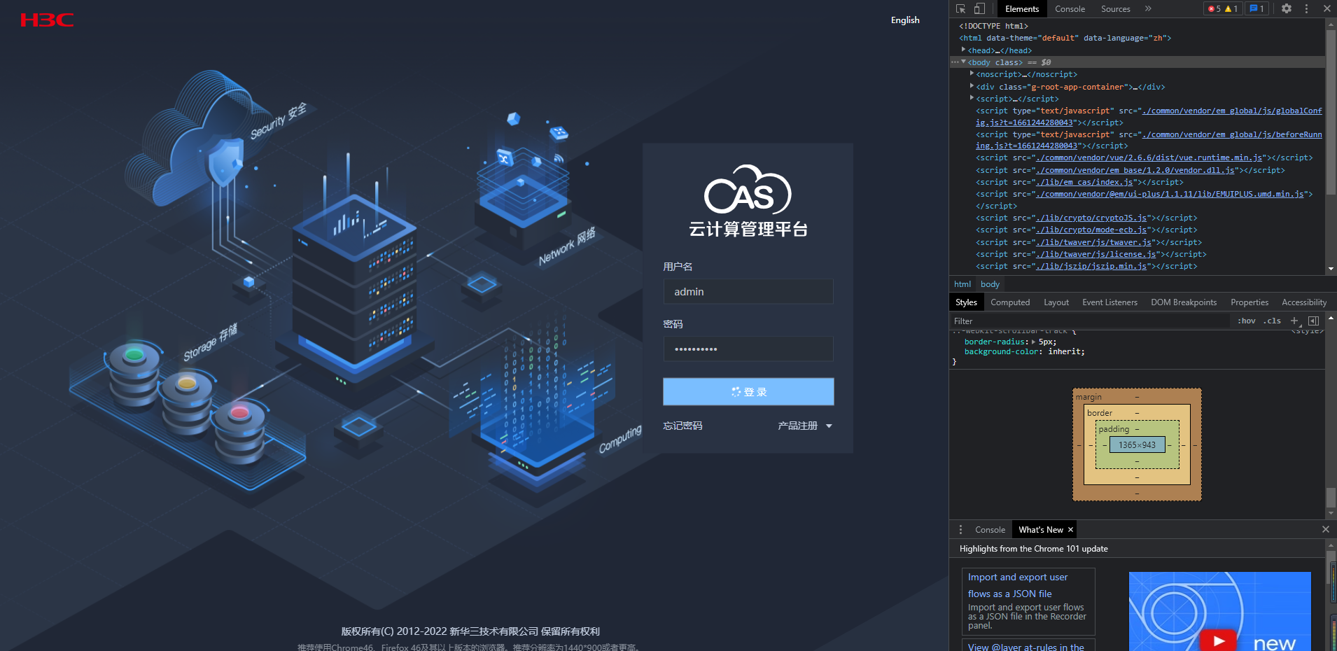Click down arrow of DOM tree scrollbar
Image resolution: width=1337 pixels, height=651 pixels.
pyautogui.click(x=1331, y=269)
